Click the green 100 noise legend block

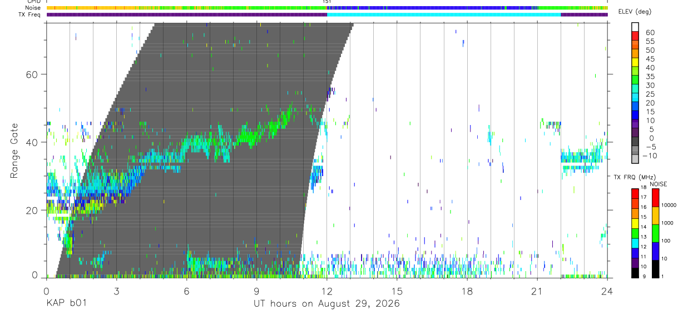point(655,233)
